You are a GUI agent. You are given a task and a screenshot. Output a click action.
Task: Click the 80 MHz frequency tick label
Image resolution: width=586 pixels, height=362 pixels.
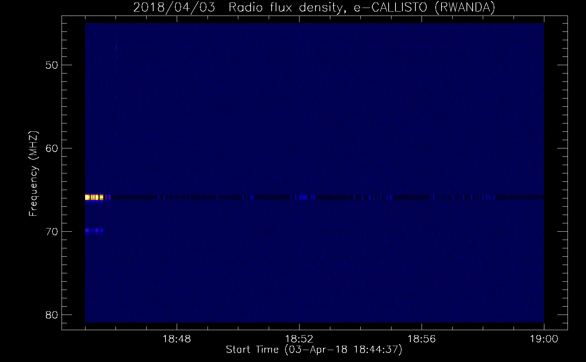click(x=52, y=315)
